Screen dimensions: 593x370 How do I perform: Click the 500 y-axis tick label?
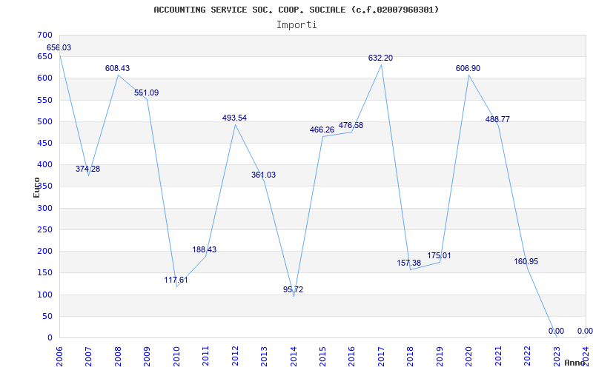(x=44, y=121)
